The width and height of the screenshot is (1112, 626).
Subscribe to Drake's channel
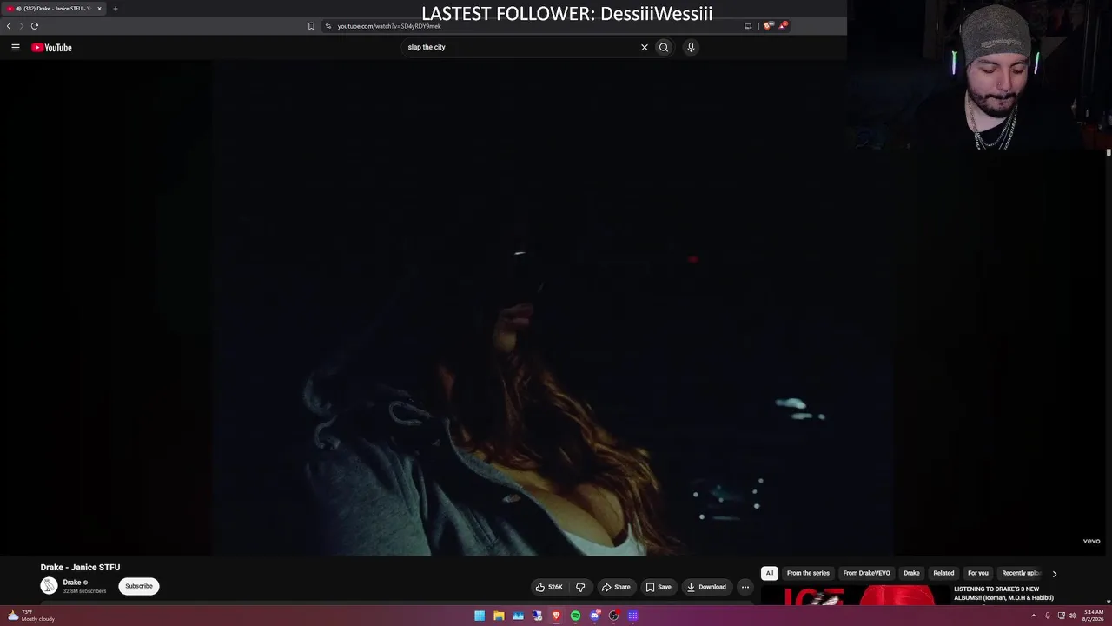tap(139, 586)
